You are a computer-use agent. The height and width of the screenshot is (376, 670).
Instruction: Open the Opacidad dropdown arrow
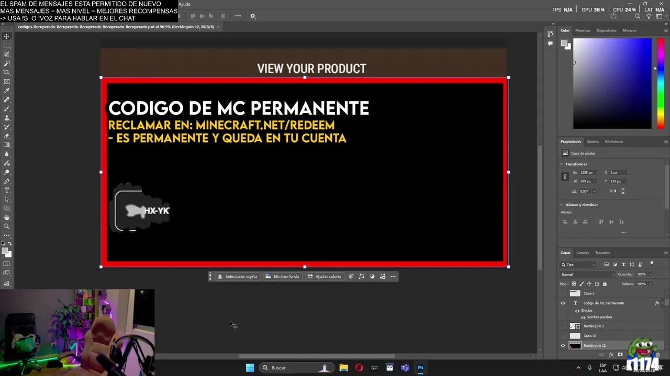click(651, 274)
